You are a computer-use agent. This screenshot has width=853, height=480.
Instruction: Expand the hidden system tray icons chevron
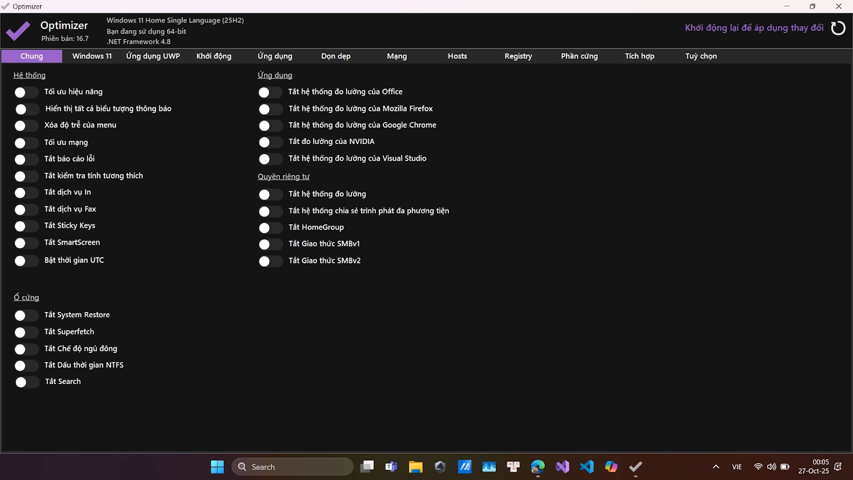[716, 467]
